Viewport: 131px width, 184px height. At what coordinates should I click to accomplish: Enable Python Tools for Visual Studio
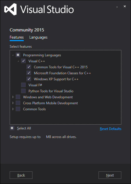(23, 91)
